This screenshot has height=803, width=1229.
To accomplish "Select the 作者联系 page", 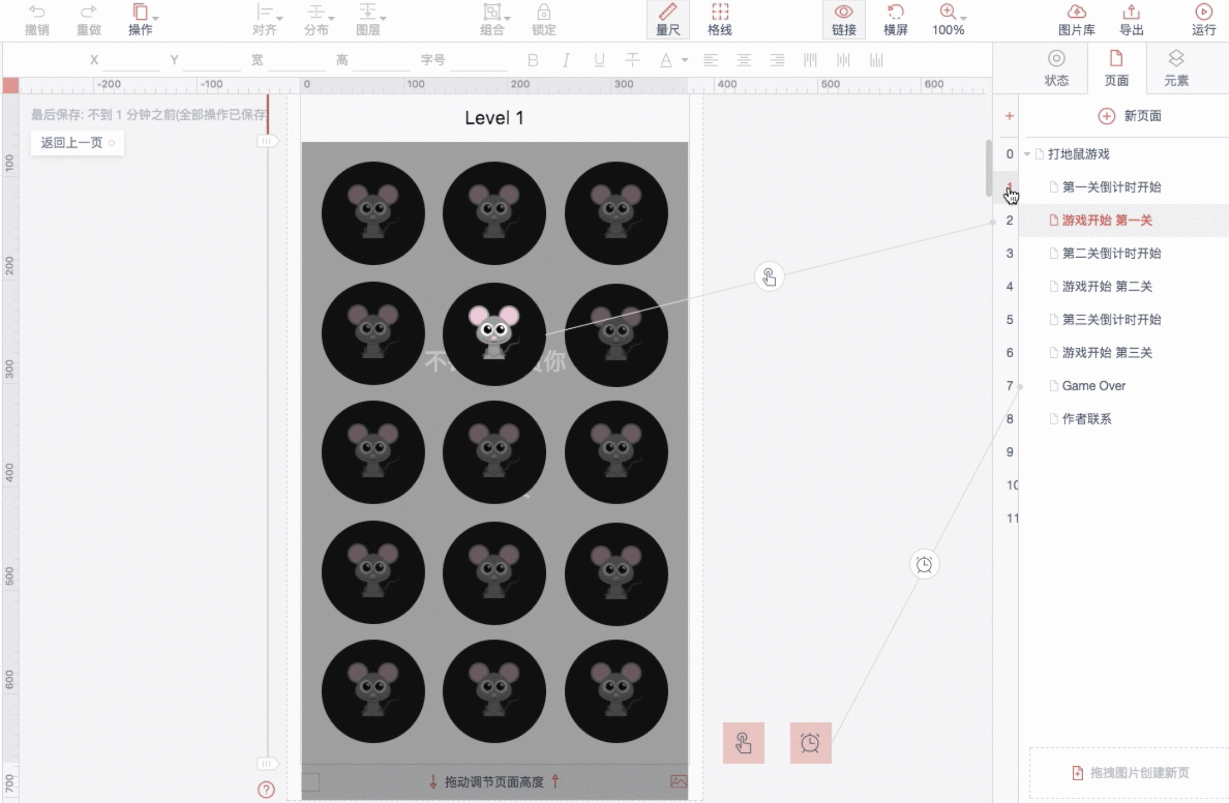I will 1124,419.
